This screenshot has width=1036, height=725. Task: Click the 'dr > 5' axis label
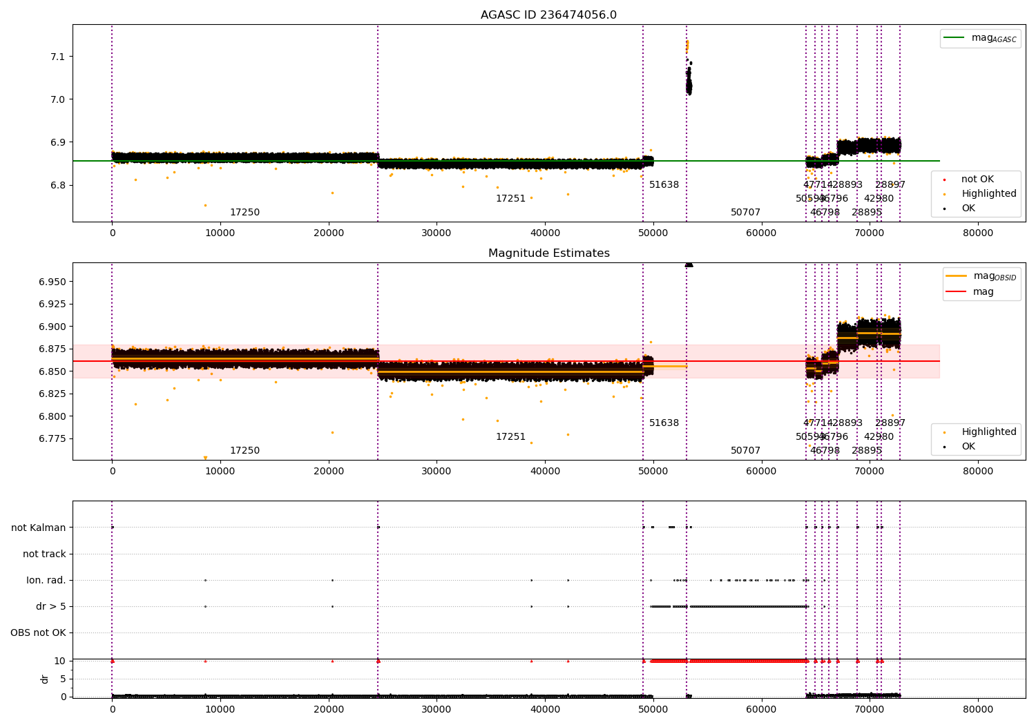(51, 606)
